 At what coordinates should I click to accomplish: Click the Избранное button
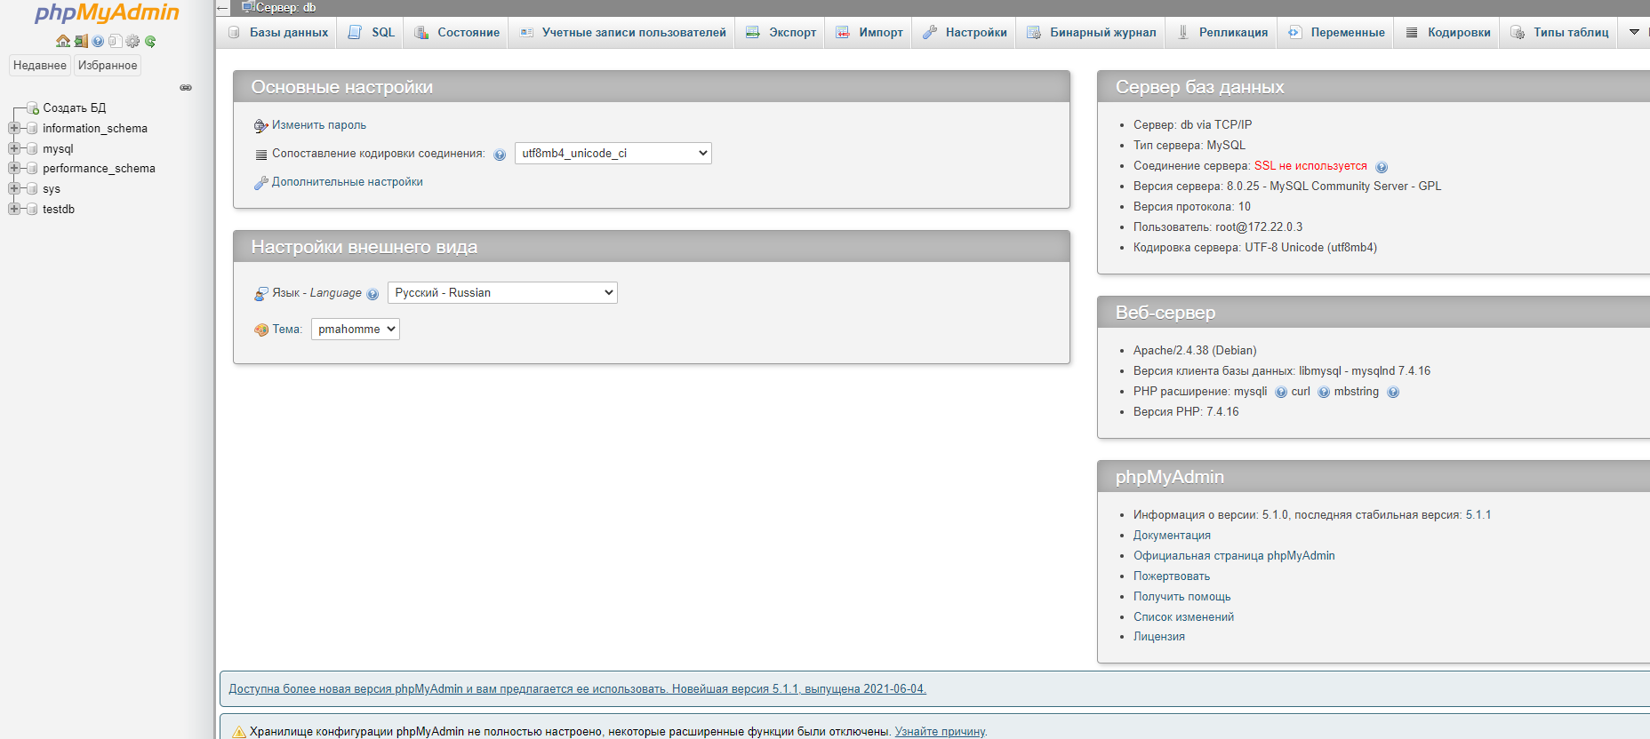tap(108, 65)
